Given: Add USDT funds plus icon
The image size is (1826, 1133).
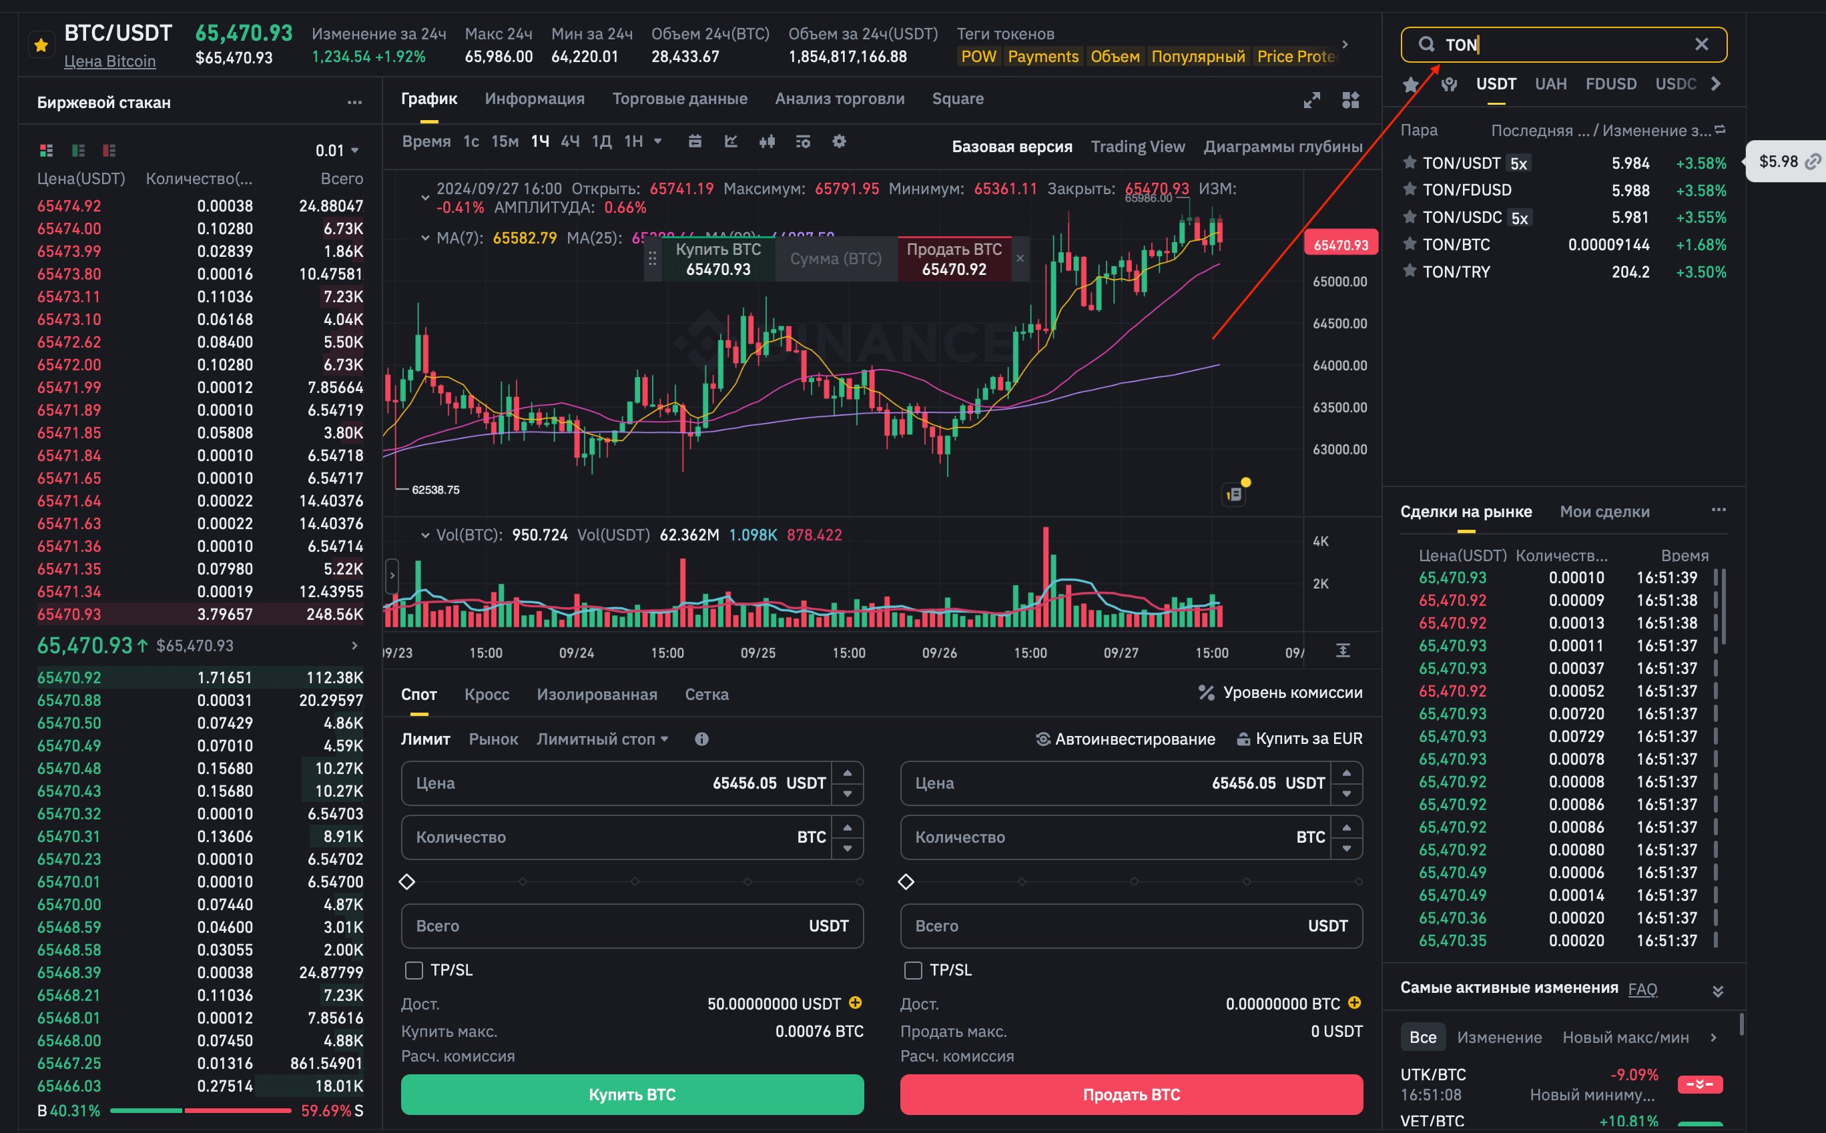Looking at the screenshot, I should pos(855,1003).
